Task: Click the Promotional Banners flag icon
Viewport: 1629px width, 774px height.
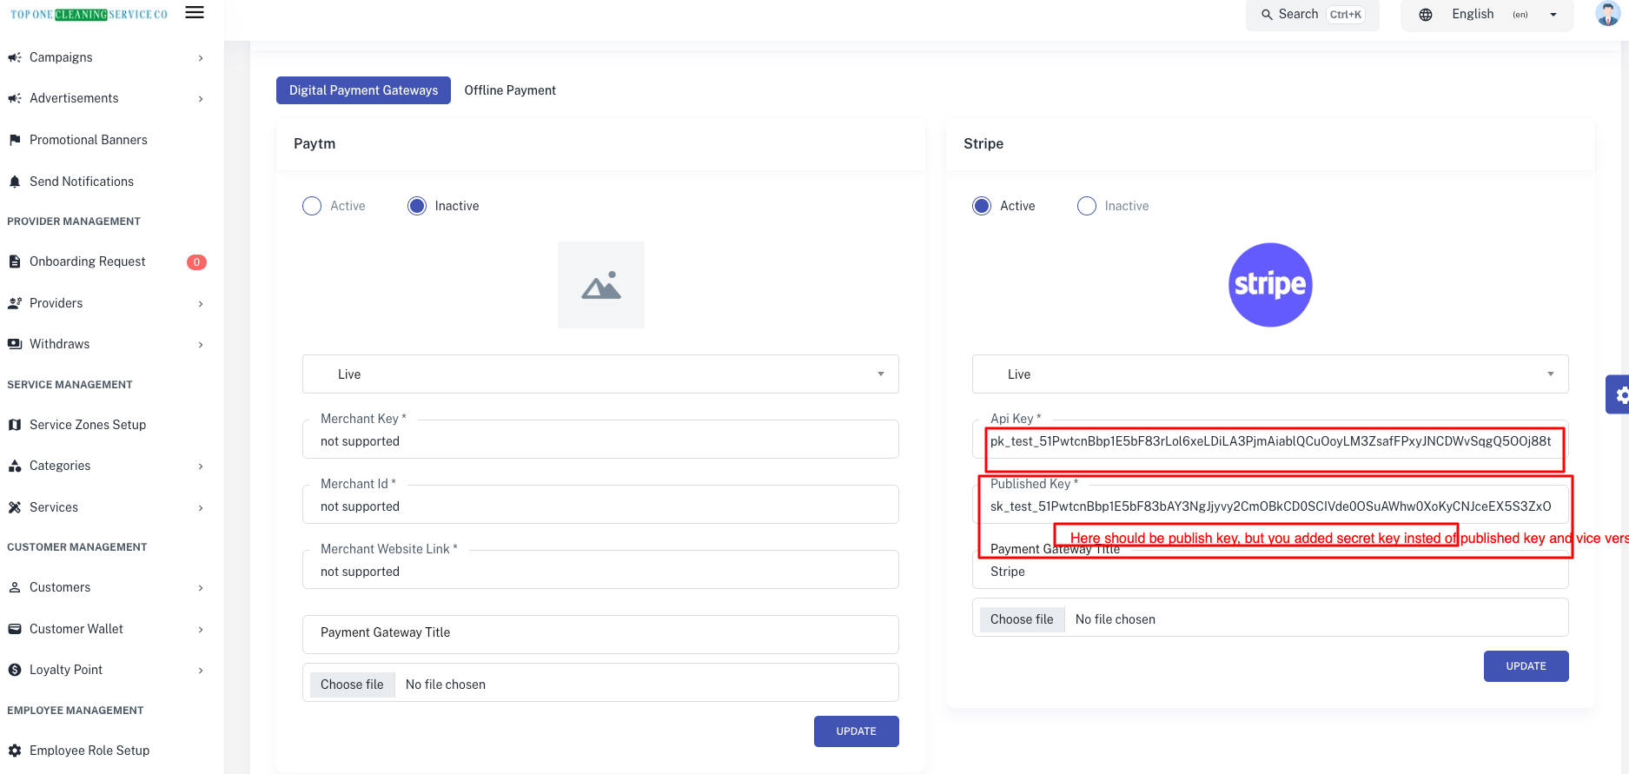Action: [x=15, y=140]
